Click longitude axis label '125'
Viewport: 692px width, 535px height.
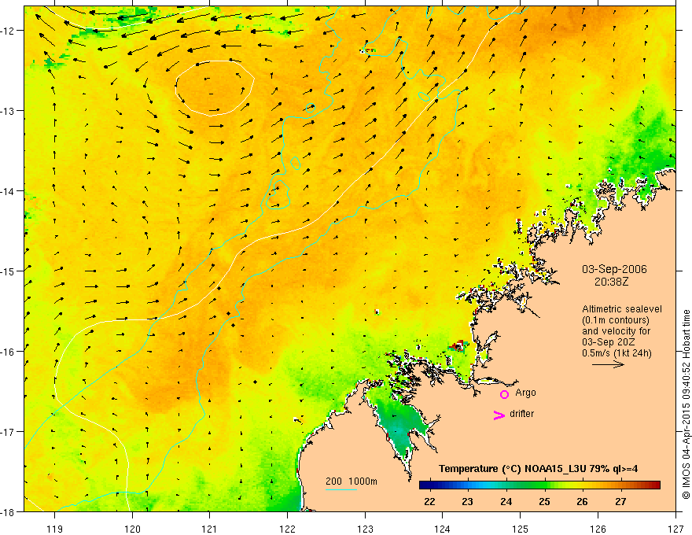coord(520,529)
